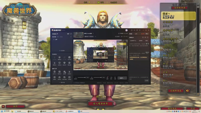Image resolution: width=201 pixels, height=113 pixels.
Task: Click the shield icon in interactive tools row
Action: (59, 58)
